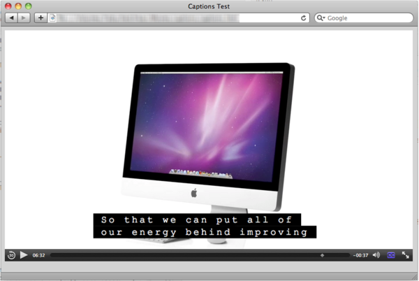
Task: Toggle closed captions off
Action: point(391,255)
